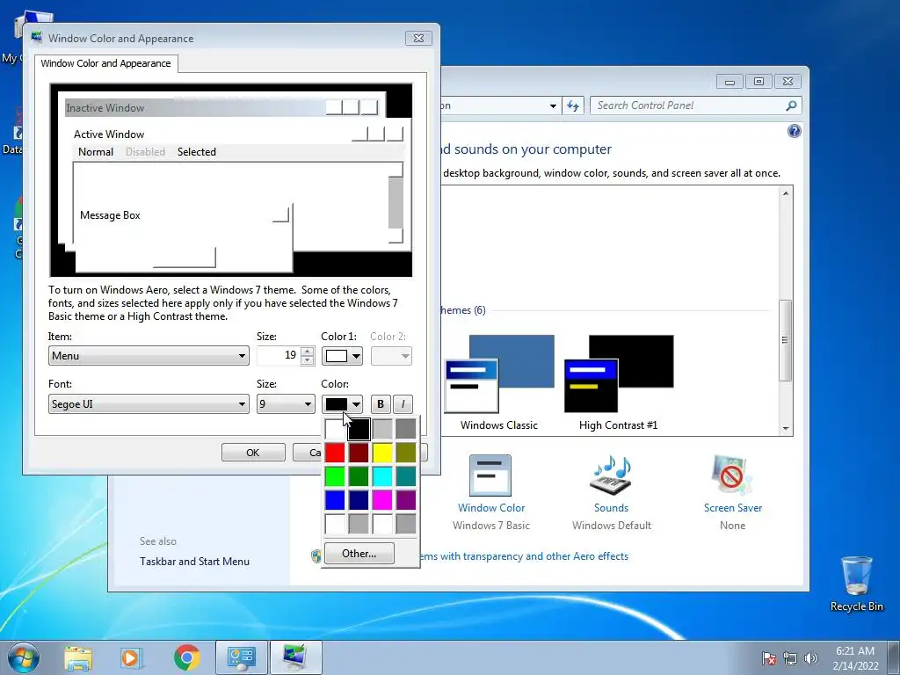Viewport: 900px width, 675px height.
Task: Click the Control Panel help icon
Action: tap(794, 132)
